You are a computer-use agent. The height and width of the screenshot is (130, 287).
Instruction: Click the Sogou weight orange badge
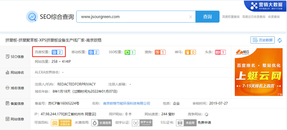160,52
